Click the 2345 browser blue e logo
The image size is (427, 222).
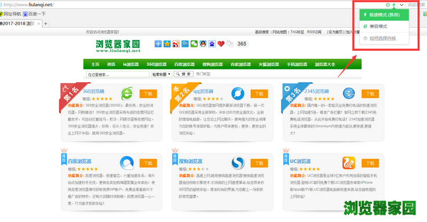[349, 94]
